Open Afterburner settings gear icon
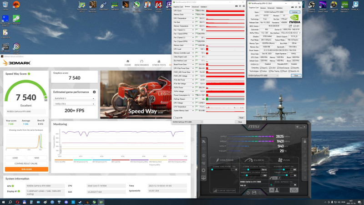The image size is (364, 205). (x=203, y=170)
